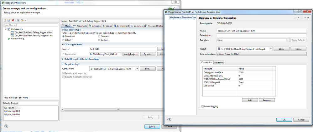Switch to the Main tab
The height and width of the screenshot is (132, 313).
tap(66, 26)
